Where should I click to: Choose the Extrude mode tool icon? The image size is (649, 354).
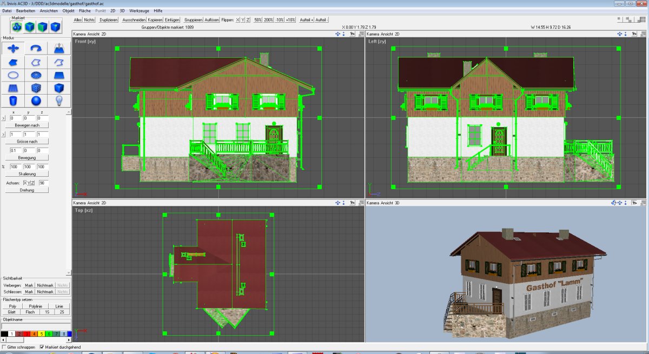pyautogui.click(x=59, y=49)
